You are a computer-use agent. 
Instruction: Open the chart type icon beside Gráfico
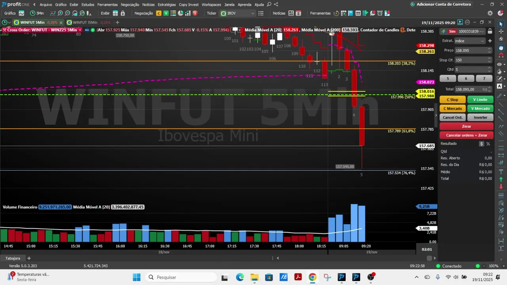[x=21, y=13]
